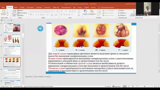The image size is (160, 90).
Task: Click the Find (Найти) button
Action: point(121,10)
